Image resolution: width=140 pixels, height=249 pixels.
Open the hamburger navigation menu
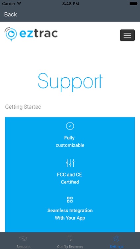tap(127, 35)
